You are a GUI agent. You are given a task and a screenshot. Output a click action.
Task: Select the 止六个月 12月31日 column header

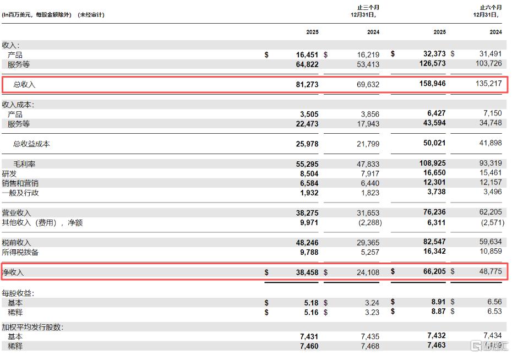tap(487, 11)
